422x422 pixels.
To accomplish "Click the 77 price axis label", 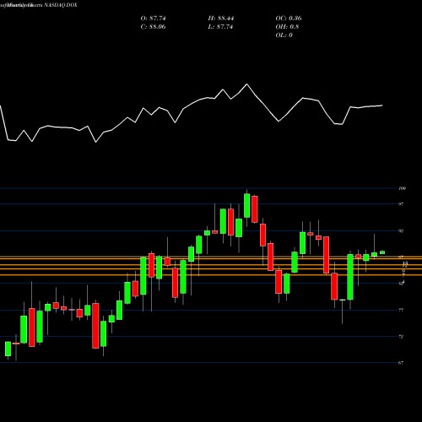I will click(x=401, y=310).
